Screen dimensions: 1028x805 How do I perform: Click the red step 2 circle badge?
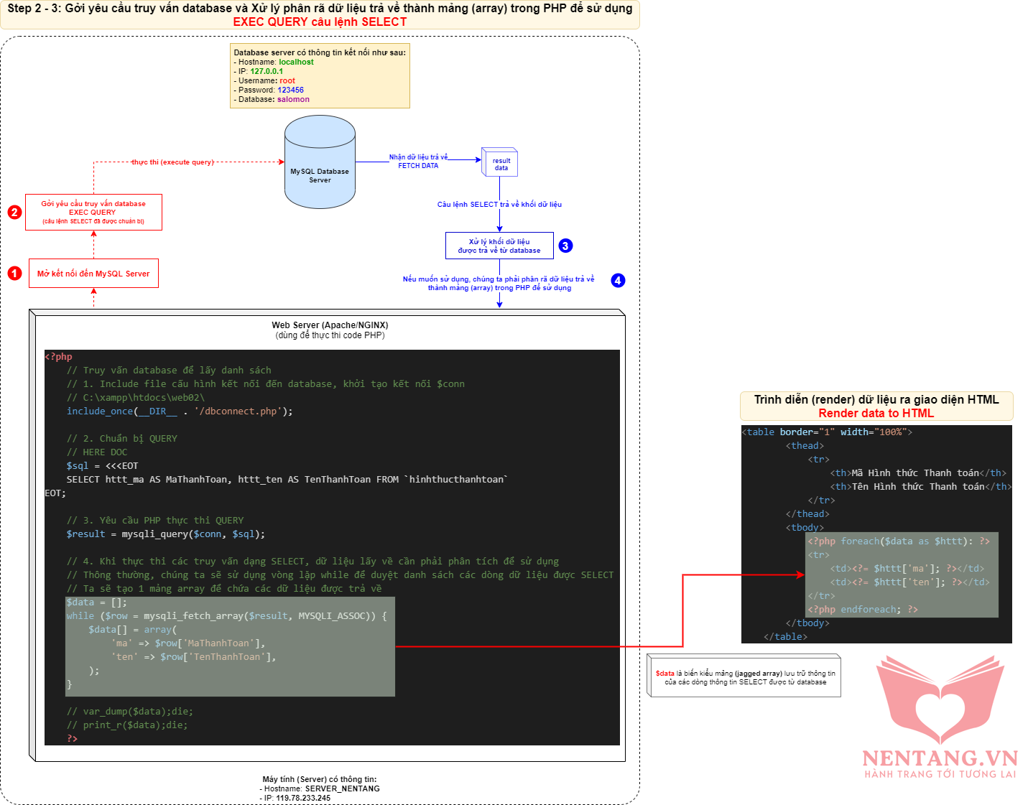click(x=14, y=213)
